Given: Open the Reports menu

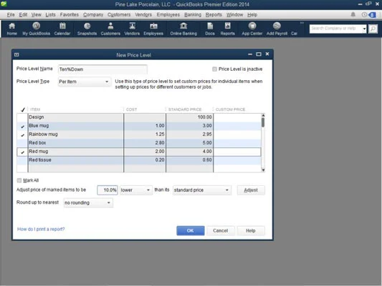Looking at the screenshot, I should click(x=214, y=15).
